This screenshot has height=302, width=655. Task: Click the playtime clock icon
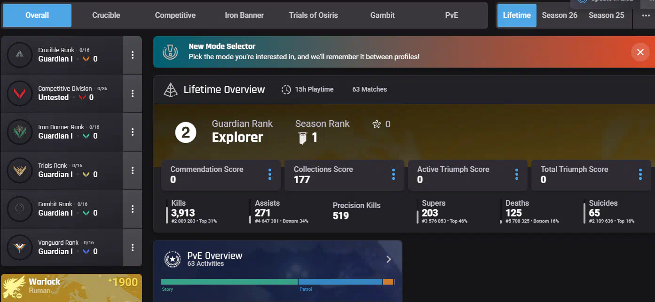point(286,90)
